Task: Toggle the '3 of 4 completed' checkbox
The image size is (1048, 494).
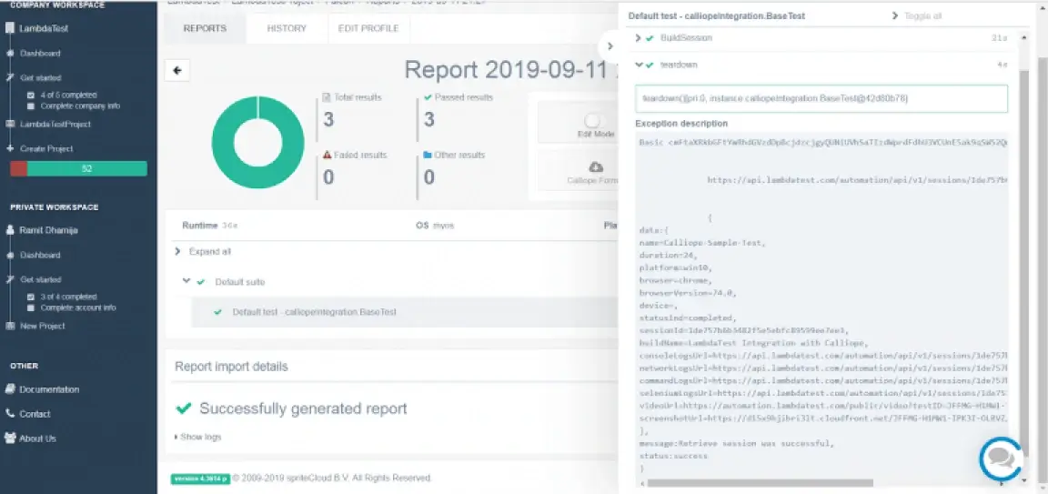Action: pos(31,297)
